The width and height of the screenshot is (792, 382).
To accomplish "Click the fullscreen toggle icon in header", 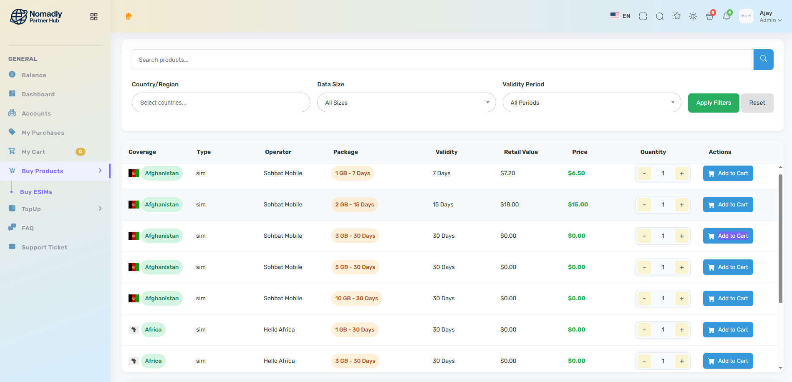I will pyautogui.click(x=643, y=16).
